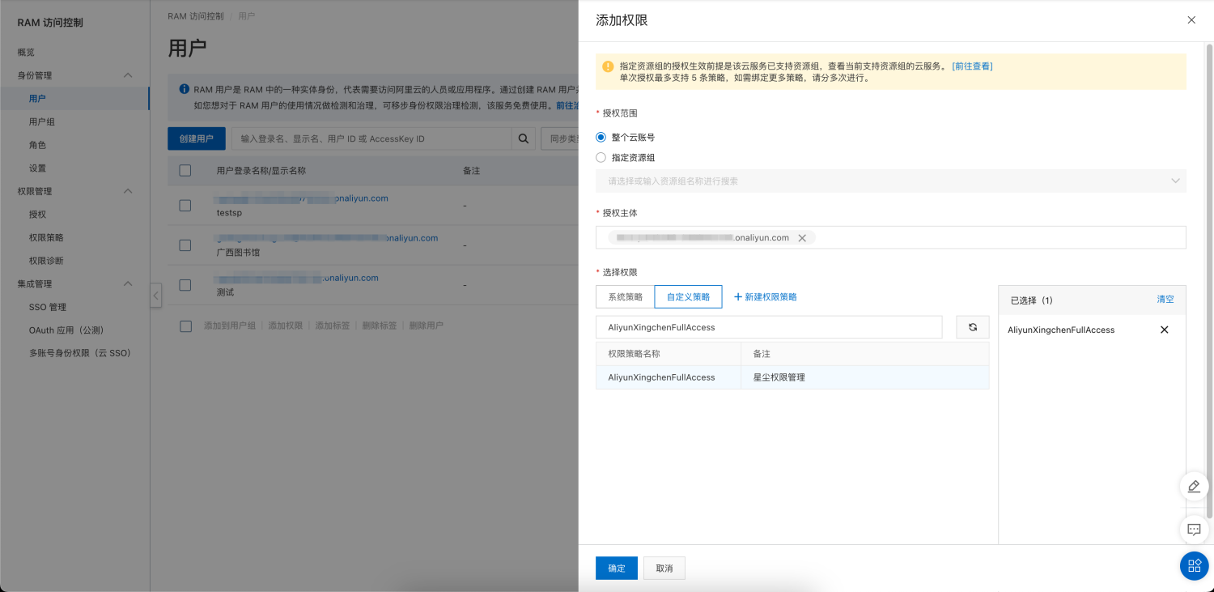Click 新建权限策略 link
The width and height of the screenshot is (1214, 592).
click(770, 297)
